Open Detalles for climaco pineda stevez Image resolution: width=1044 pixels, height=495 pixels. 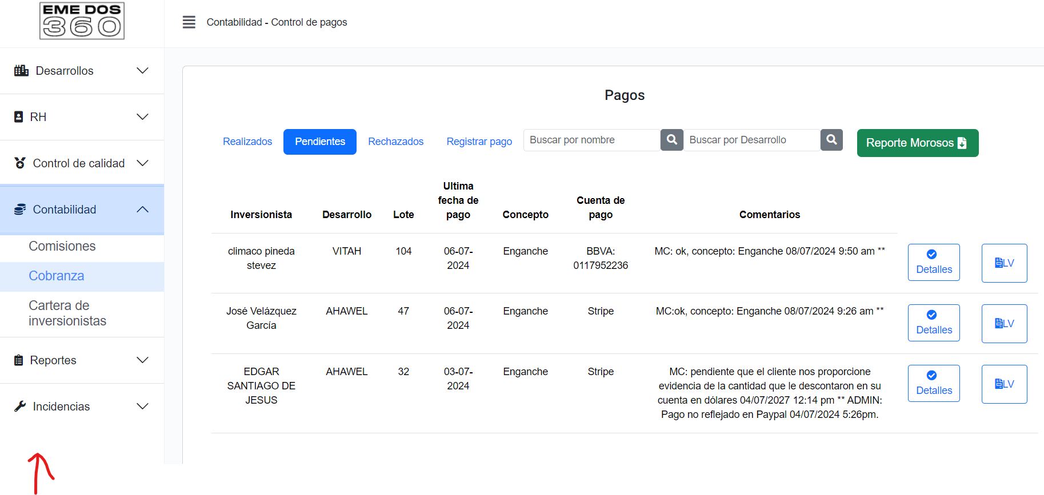(934, 263)
